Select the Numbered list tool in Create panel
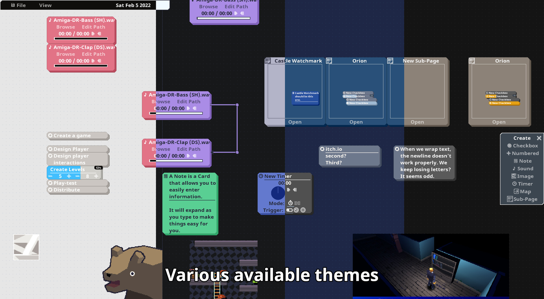Screen dimensions: 544x299 coord(523,153)
